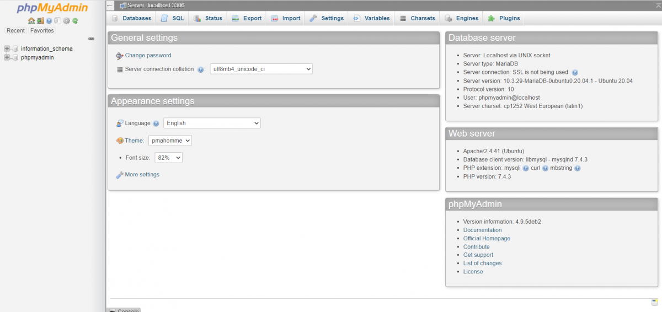Open phpMyAdmin documentation blue help icon in sidebar
The image size is (662, 312).
49,21
